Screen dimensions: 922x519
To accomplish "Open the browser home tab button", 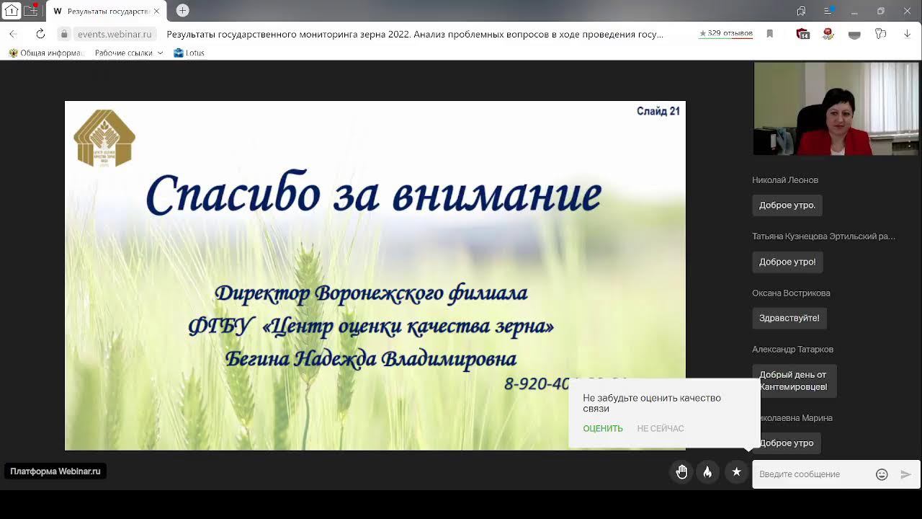I will click(x=12, y=11).
